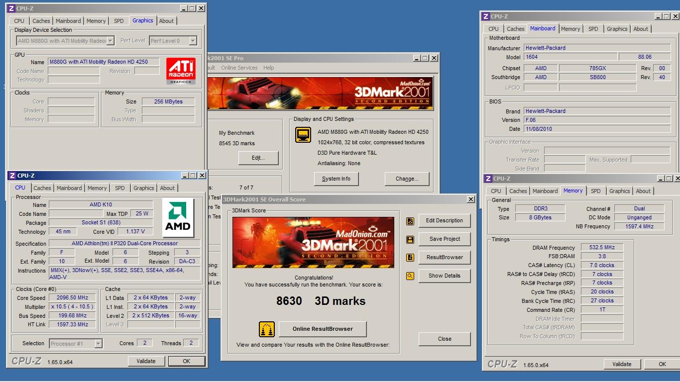Screen dimensions: 680x382
Task: Open Processor #1 selection dropdown
Action: [98, 344]
